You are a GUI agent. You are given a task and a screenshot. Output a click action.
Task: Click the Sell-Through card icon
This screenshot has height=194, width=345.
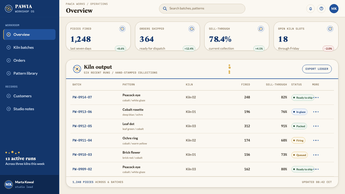pos(261,29)
